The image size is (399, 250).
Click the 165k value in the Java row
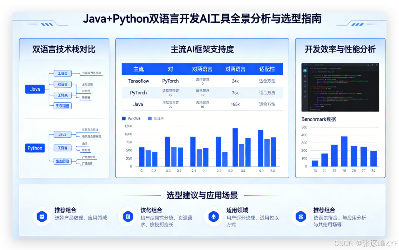coord(235,104)
